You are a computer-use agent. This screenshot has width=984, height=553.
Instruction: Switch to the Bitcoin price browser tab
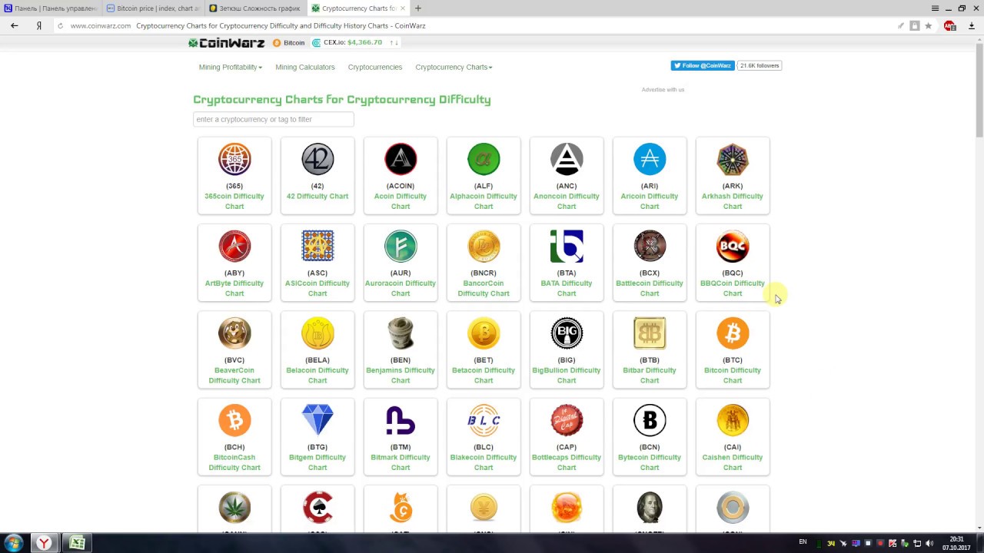click(152, 8)
